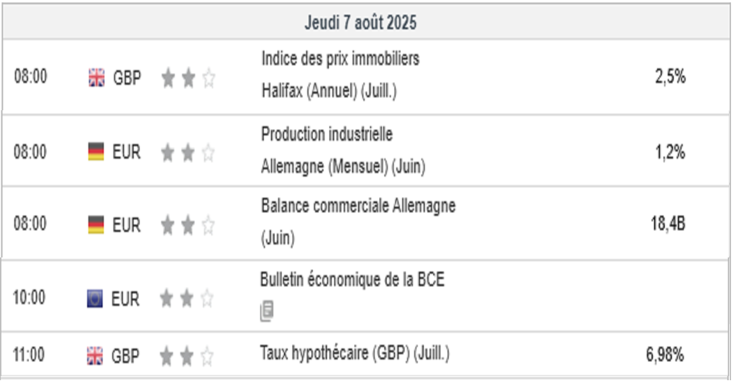
Task: Click the report document icon under Bulletin économique
Action: coord(267,311)
